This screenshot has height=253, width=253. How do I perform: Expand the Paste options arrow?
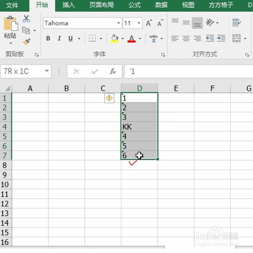(11, 43)
